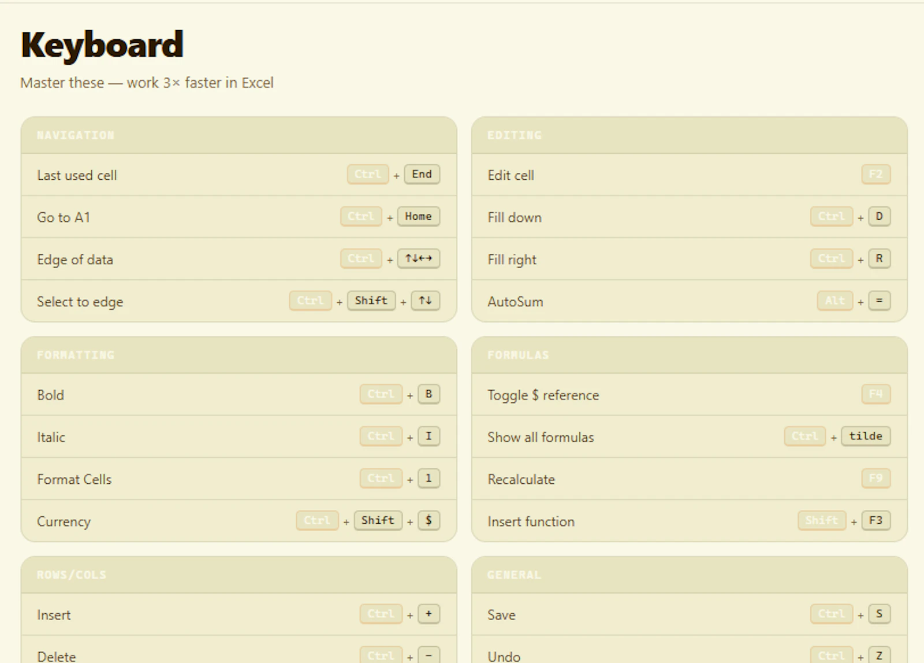Image resolution: width=924 pixels, height=663 pixels.
Task: Click the Alt key badge in AutoSum row
Action: point(835,301)
